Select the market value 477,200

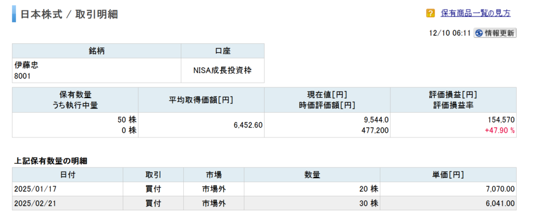click(375, 130)
